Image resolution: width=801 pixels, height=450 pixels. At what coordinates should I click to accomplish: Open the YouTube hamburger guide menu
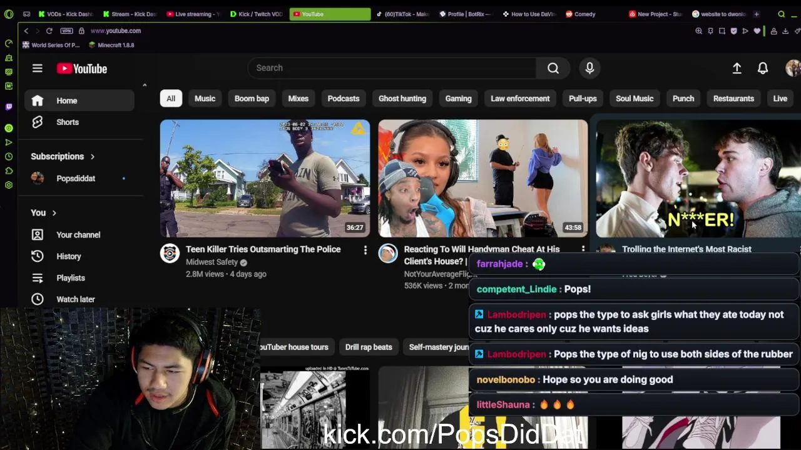38,69
